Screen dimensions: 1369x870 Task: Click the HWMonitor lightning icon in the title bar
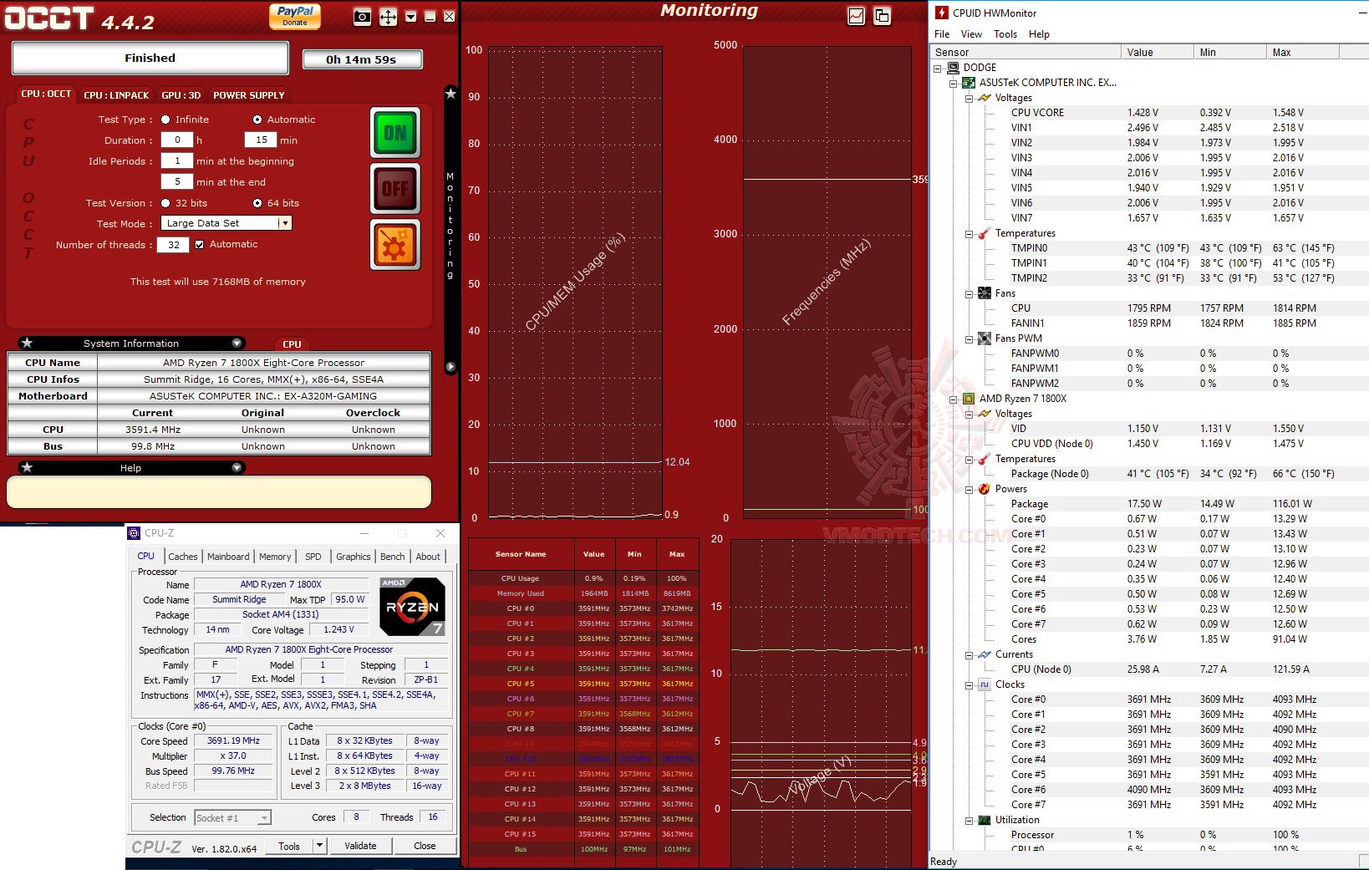[942, 13]
